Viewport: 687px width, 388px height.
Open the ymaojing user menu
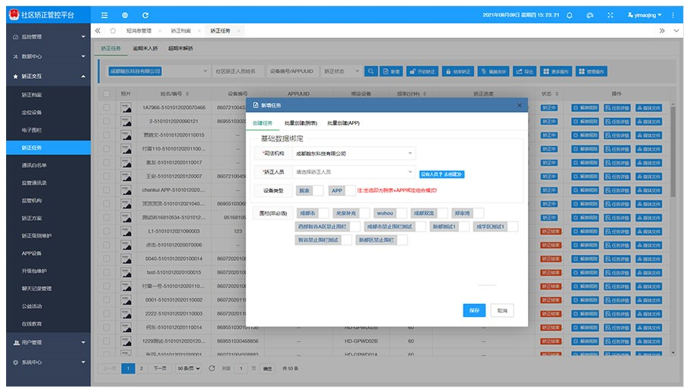pyautogui.click(x=645, y=15)
